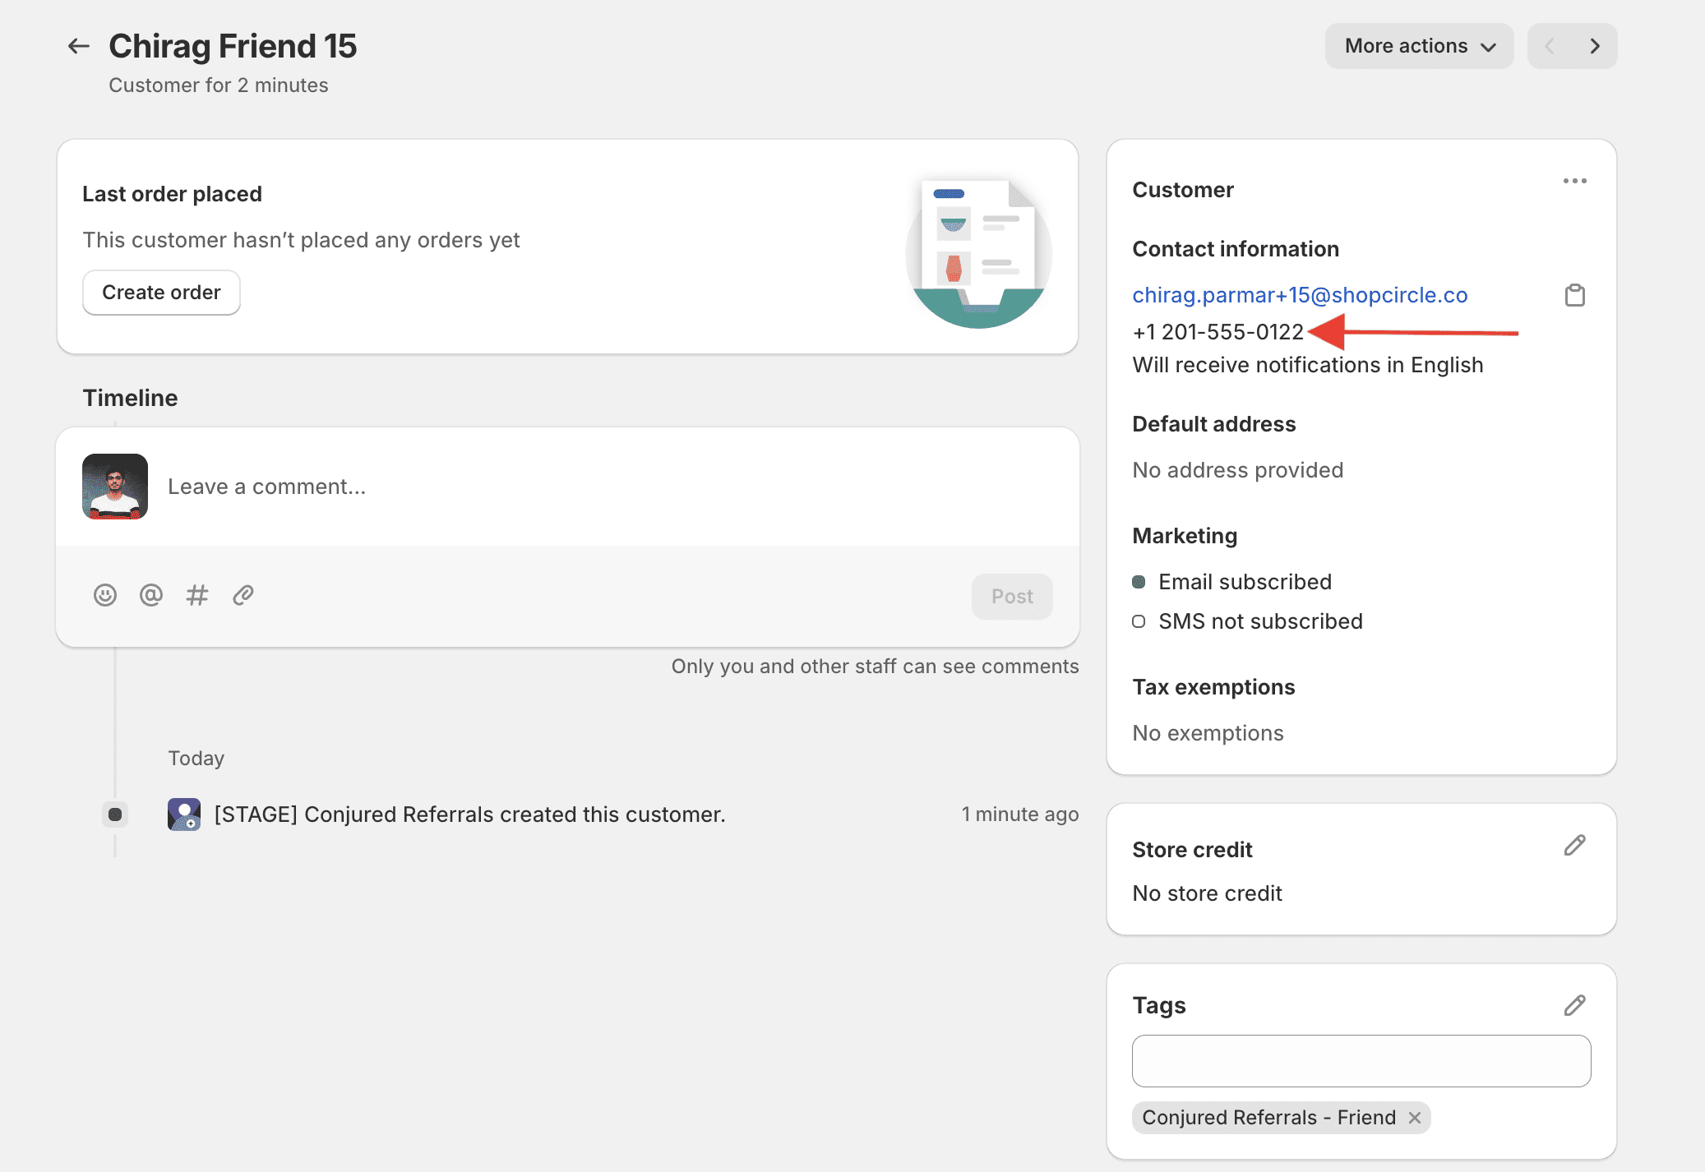Open the More actions dropdown
The image size is (1705, 1172).
1419,46
